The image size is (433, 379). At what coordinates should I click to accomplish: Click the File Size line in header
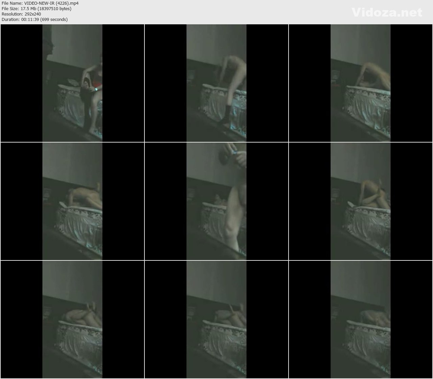click(x=36, y=8)
